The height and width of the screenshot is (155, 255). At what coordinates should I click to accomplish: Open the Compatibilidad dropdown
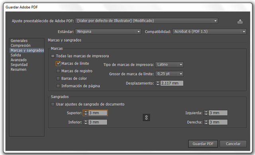pyautogui.click(x=209, y=31)
